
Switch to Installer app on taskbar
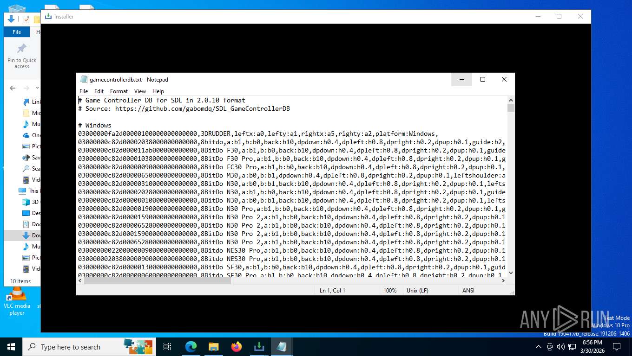click(x=259, y=347)
